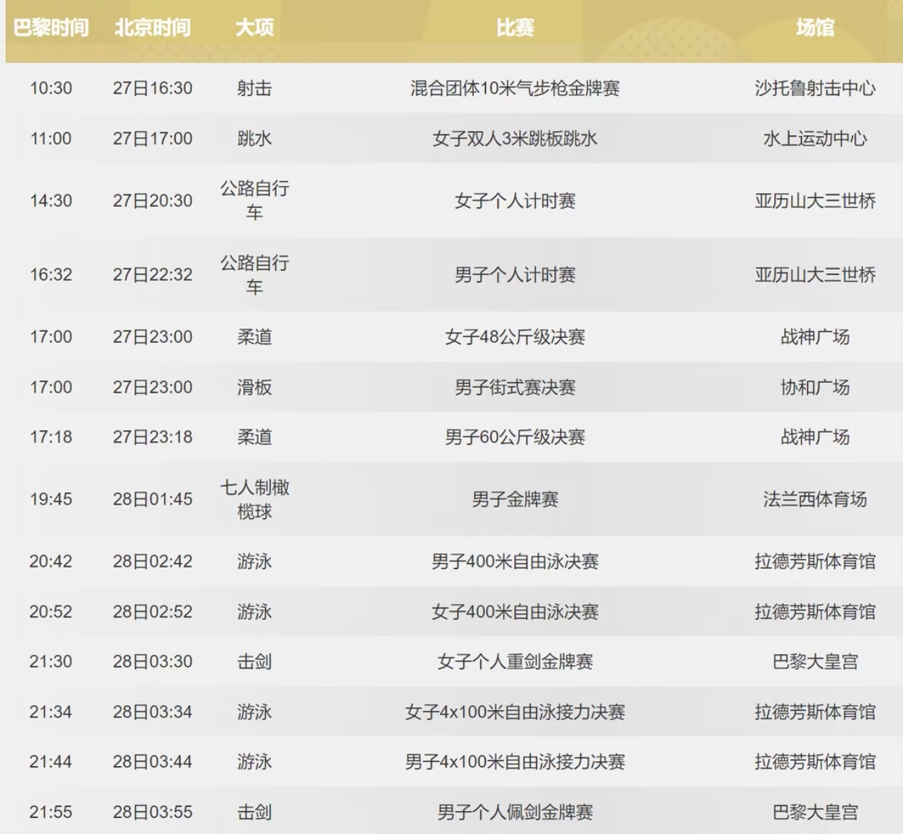Select the 女子双人3米跳板跳水 event
The width and height of the screenshot is (903, 834).
point(515,138)
